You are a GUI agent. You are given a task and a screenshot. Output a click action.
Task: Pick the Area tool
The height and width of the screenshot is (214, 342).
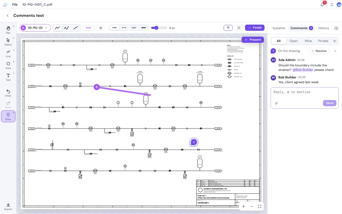pos(8,66)
